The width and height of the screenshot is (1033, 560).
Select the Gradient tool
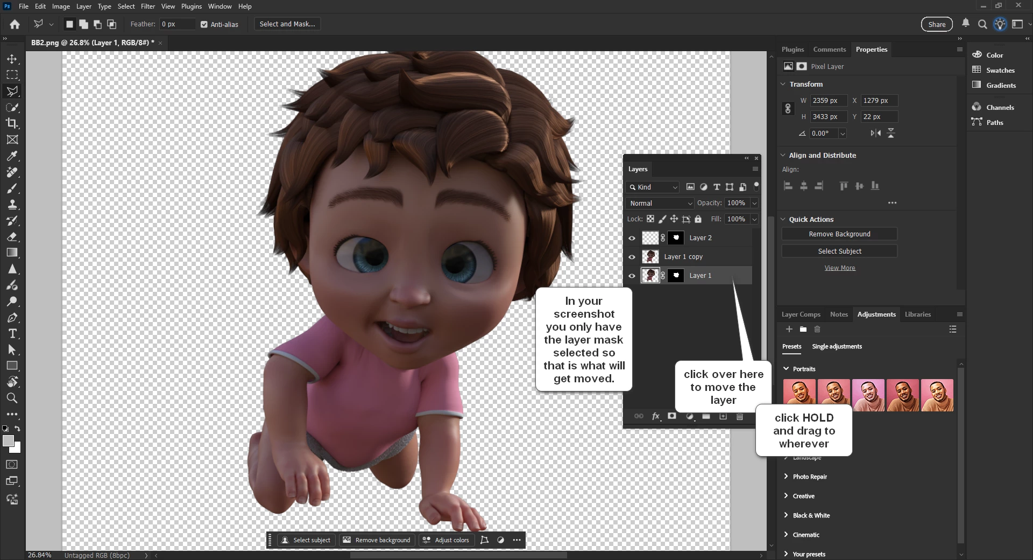12,253
